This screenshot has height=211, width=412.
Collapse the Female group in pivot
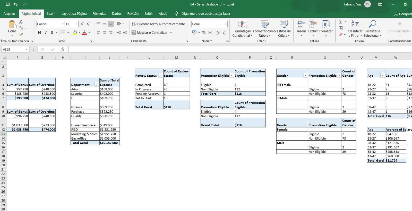click(x=278, y=85)
